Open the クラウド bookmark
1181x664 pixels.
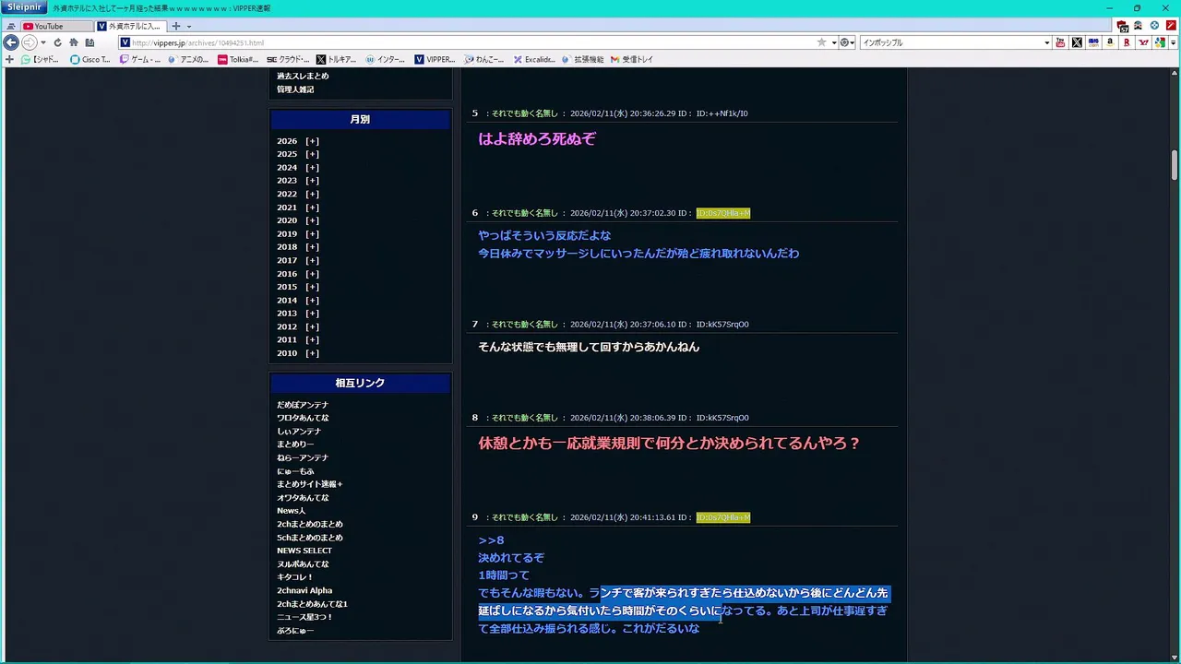point(288,59)
